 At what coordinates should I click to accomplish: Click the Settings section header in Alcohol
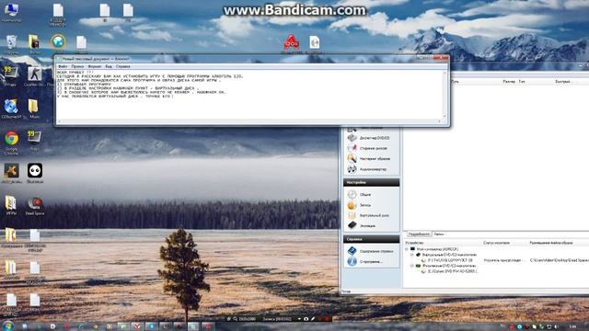tap(371, 182)
